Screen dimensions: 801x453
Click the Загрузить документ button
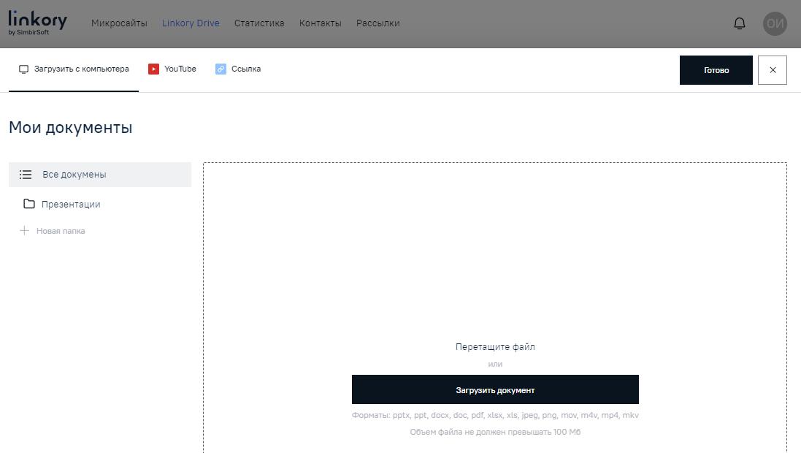click(x=495, y=390)
